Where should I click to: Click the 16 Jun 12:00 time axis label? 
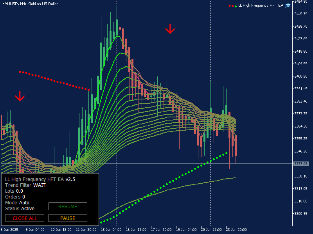click(x=136, y=229)
